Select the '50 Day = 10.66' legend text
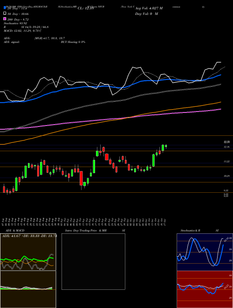The width and height of the screenshot is (233, 308). [x=18, y=14]
